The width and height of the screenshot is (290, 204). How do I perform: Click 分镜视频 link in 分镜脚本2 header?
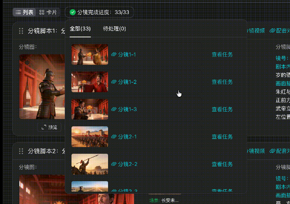[256, 151]
